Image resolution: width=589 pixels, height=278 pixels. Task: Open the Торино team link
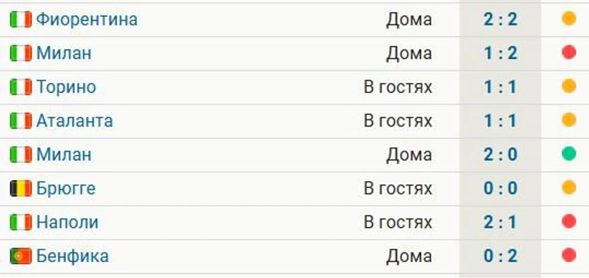click(66, 87)
